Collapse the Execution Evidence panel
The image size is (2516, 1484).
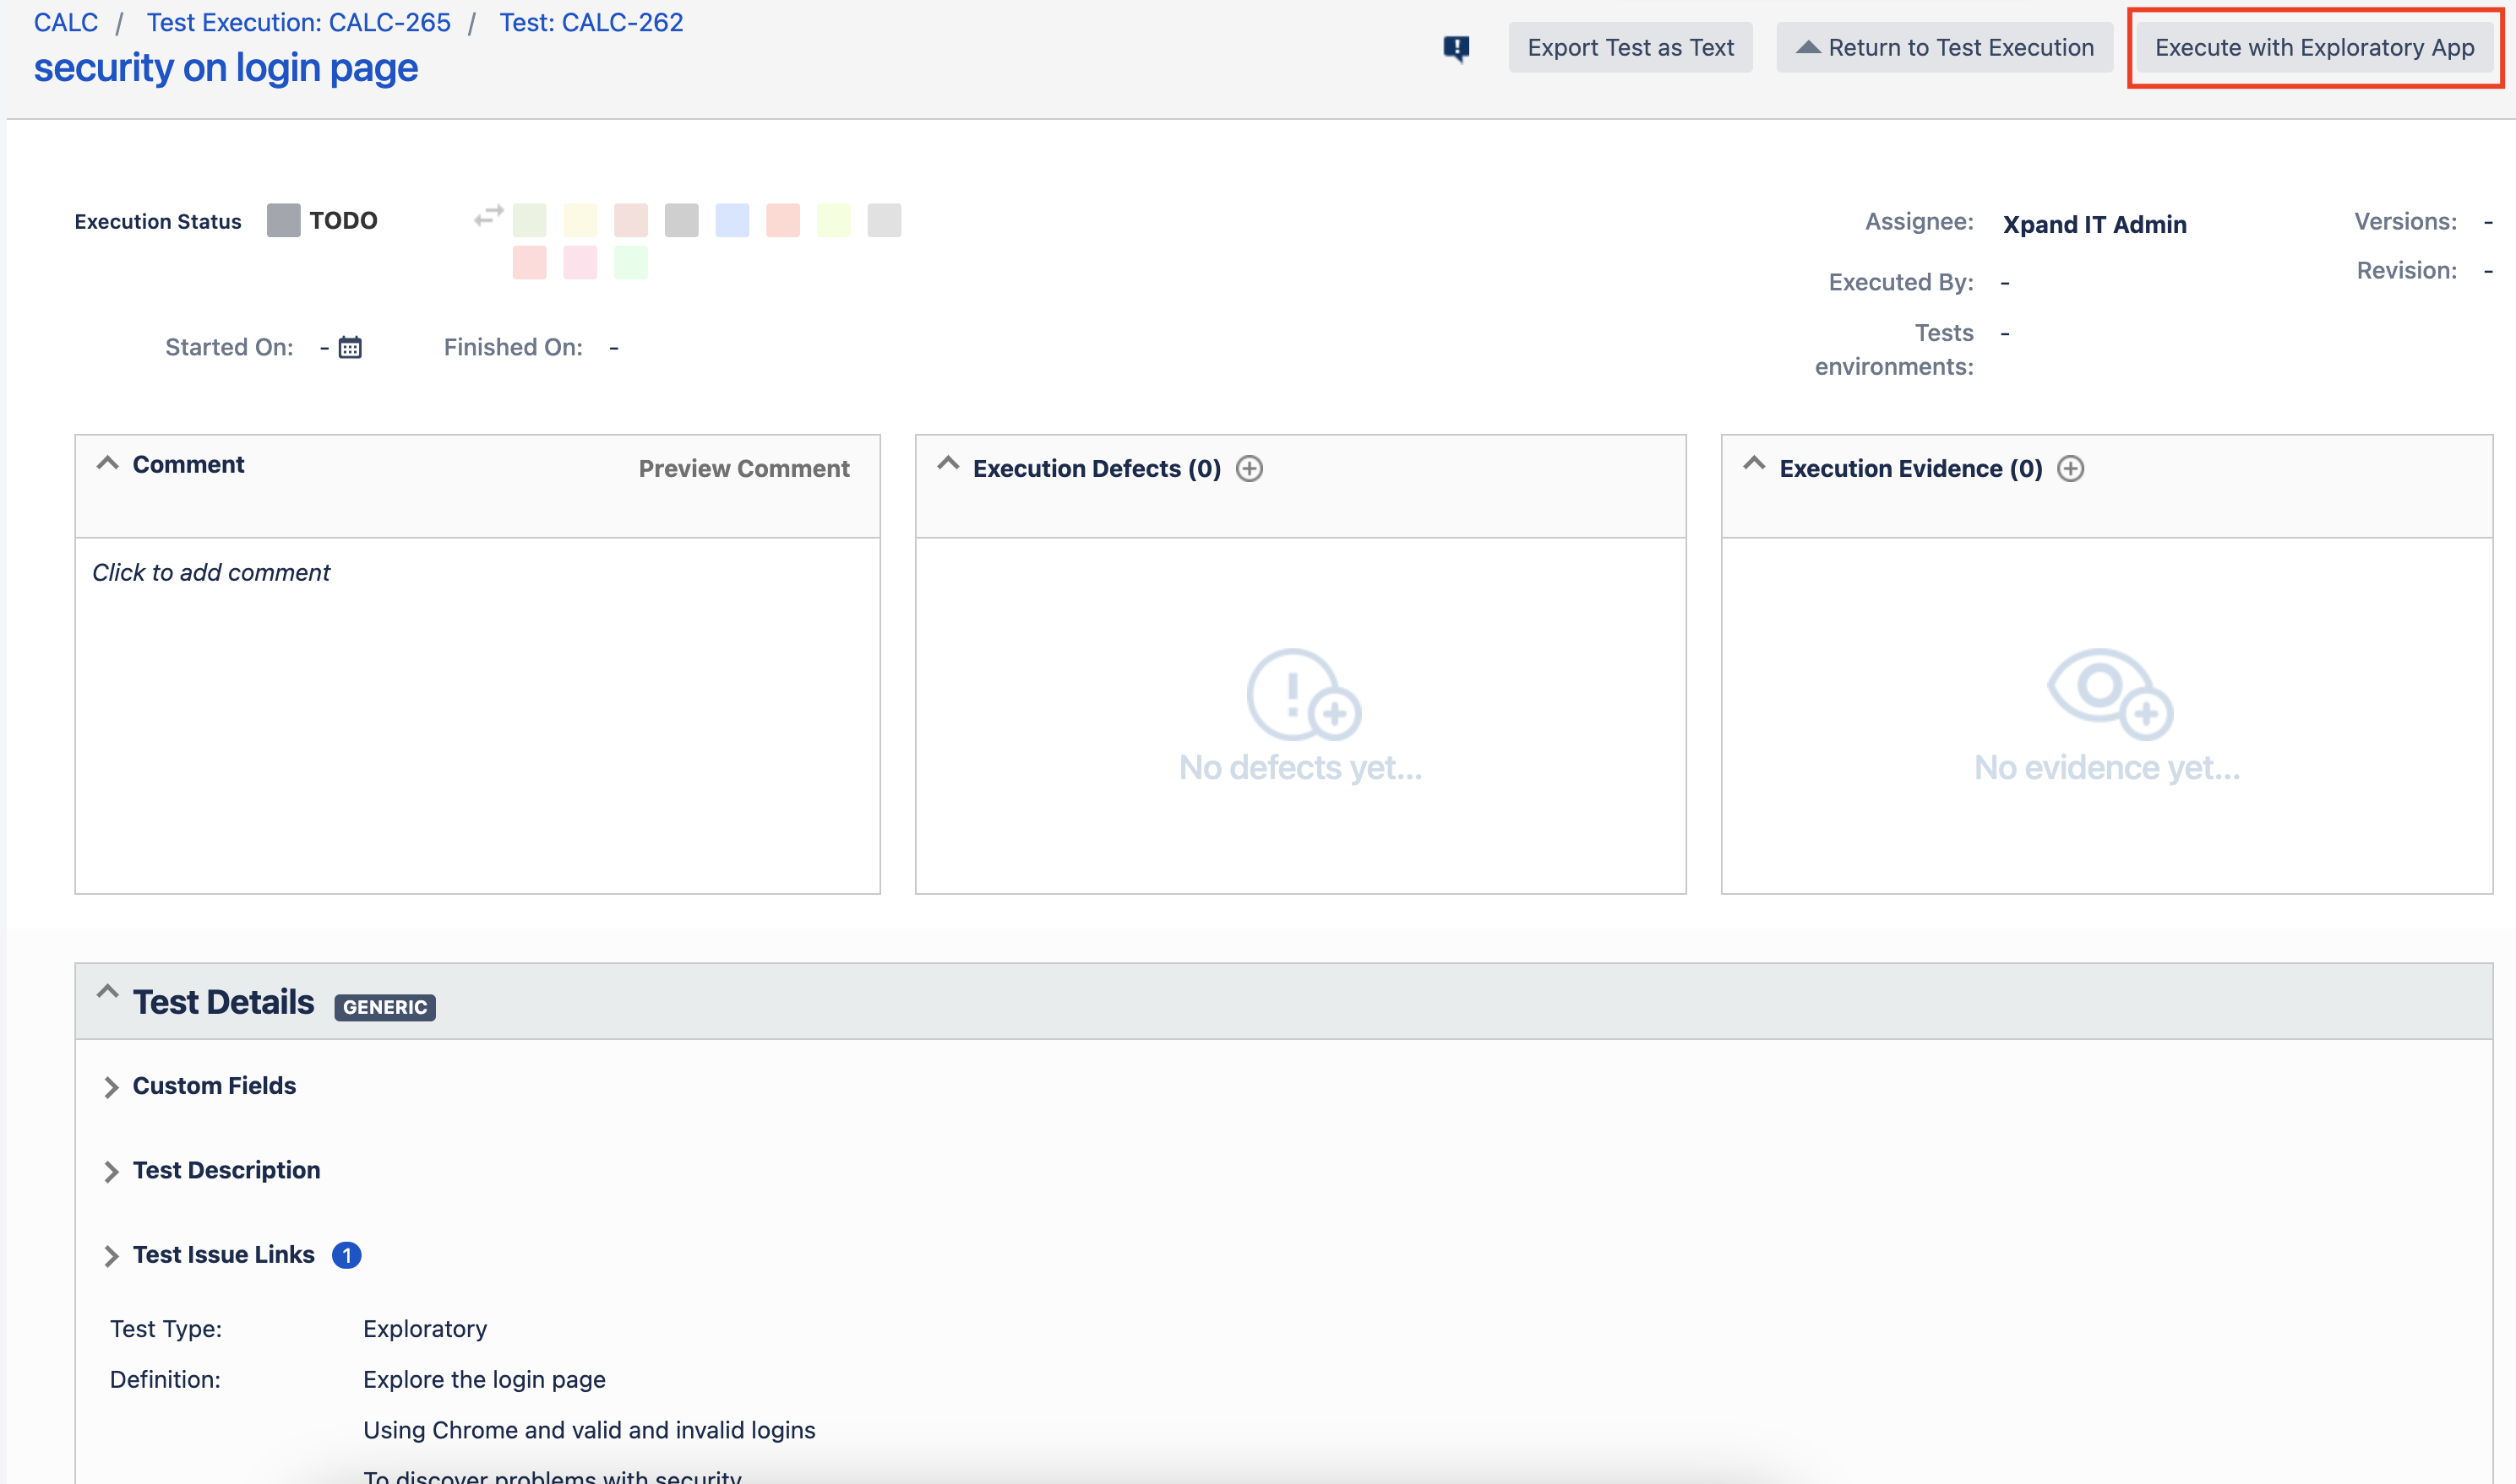(x=1753, y=463)
